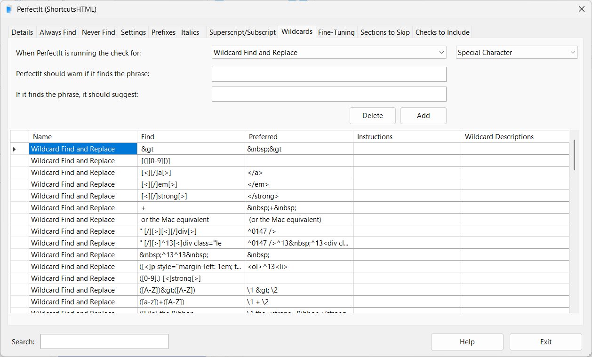Select the Preferred cell \1 &gt; \2
Screen dimensions: 592x357
tap(299, 290)
